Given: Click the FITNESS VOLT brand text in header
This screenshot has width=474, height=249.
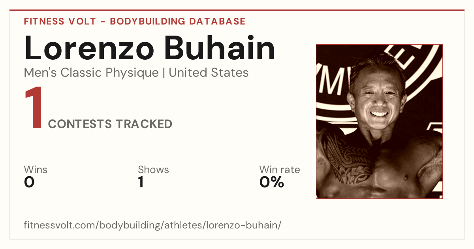Looking at the screenshot, I should [59, 21].
